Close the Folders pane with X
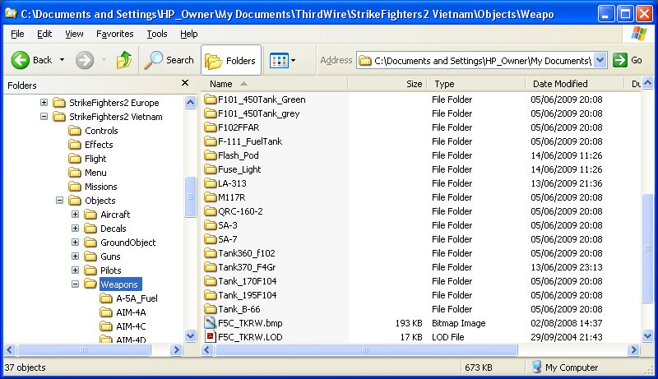Viewport: 658px width, 379px height. click(x=185, y=83)
